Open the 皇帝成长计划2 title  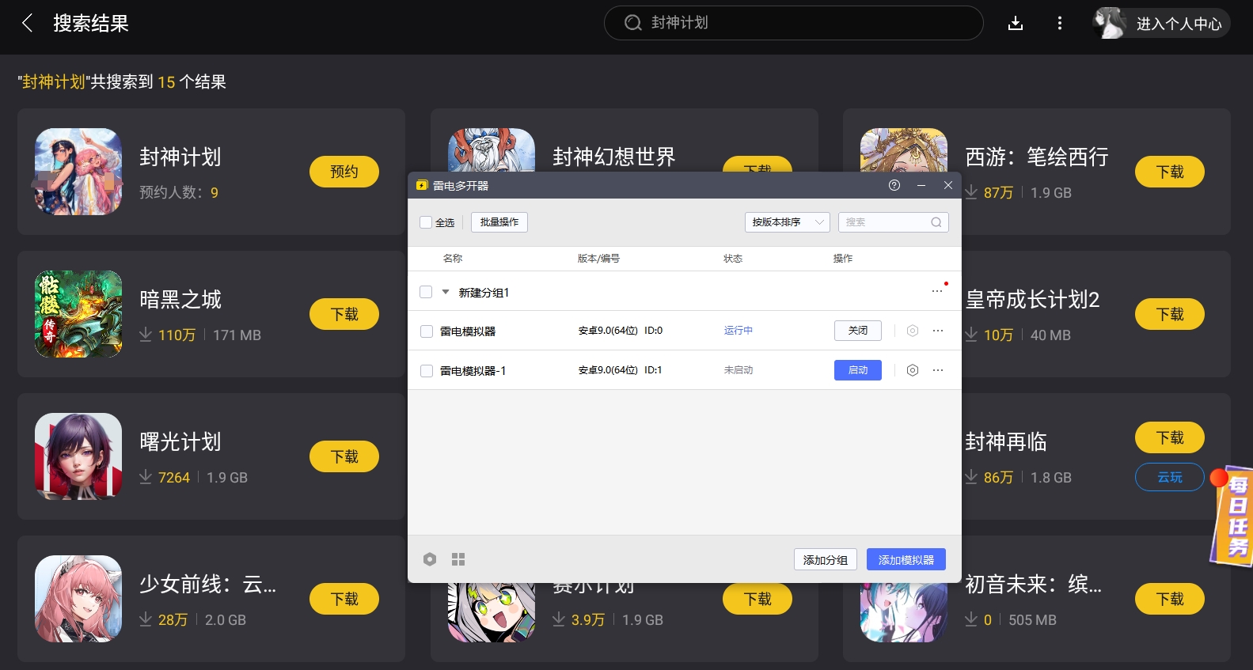pos(1033,299)
